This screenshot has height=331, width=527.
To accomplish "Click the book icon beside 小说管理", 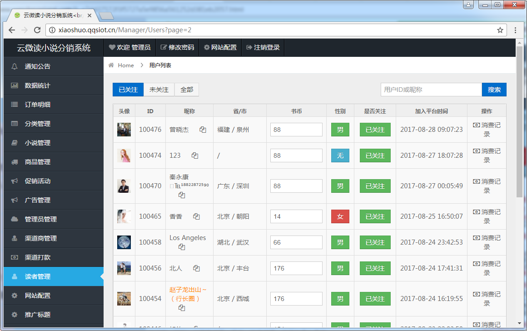I will click(15, 143).
